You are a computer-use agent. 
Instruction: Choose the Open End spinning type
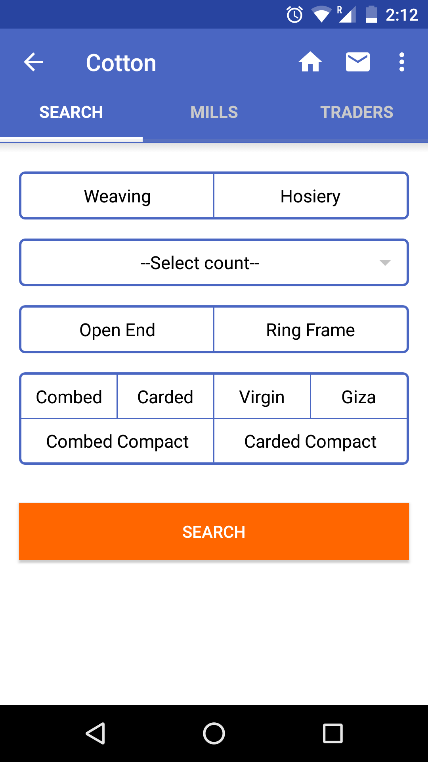[117, 329]
